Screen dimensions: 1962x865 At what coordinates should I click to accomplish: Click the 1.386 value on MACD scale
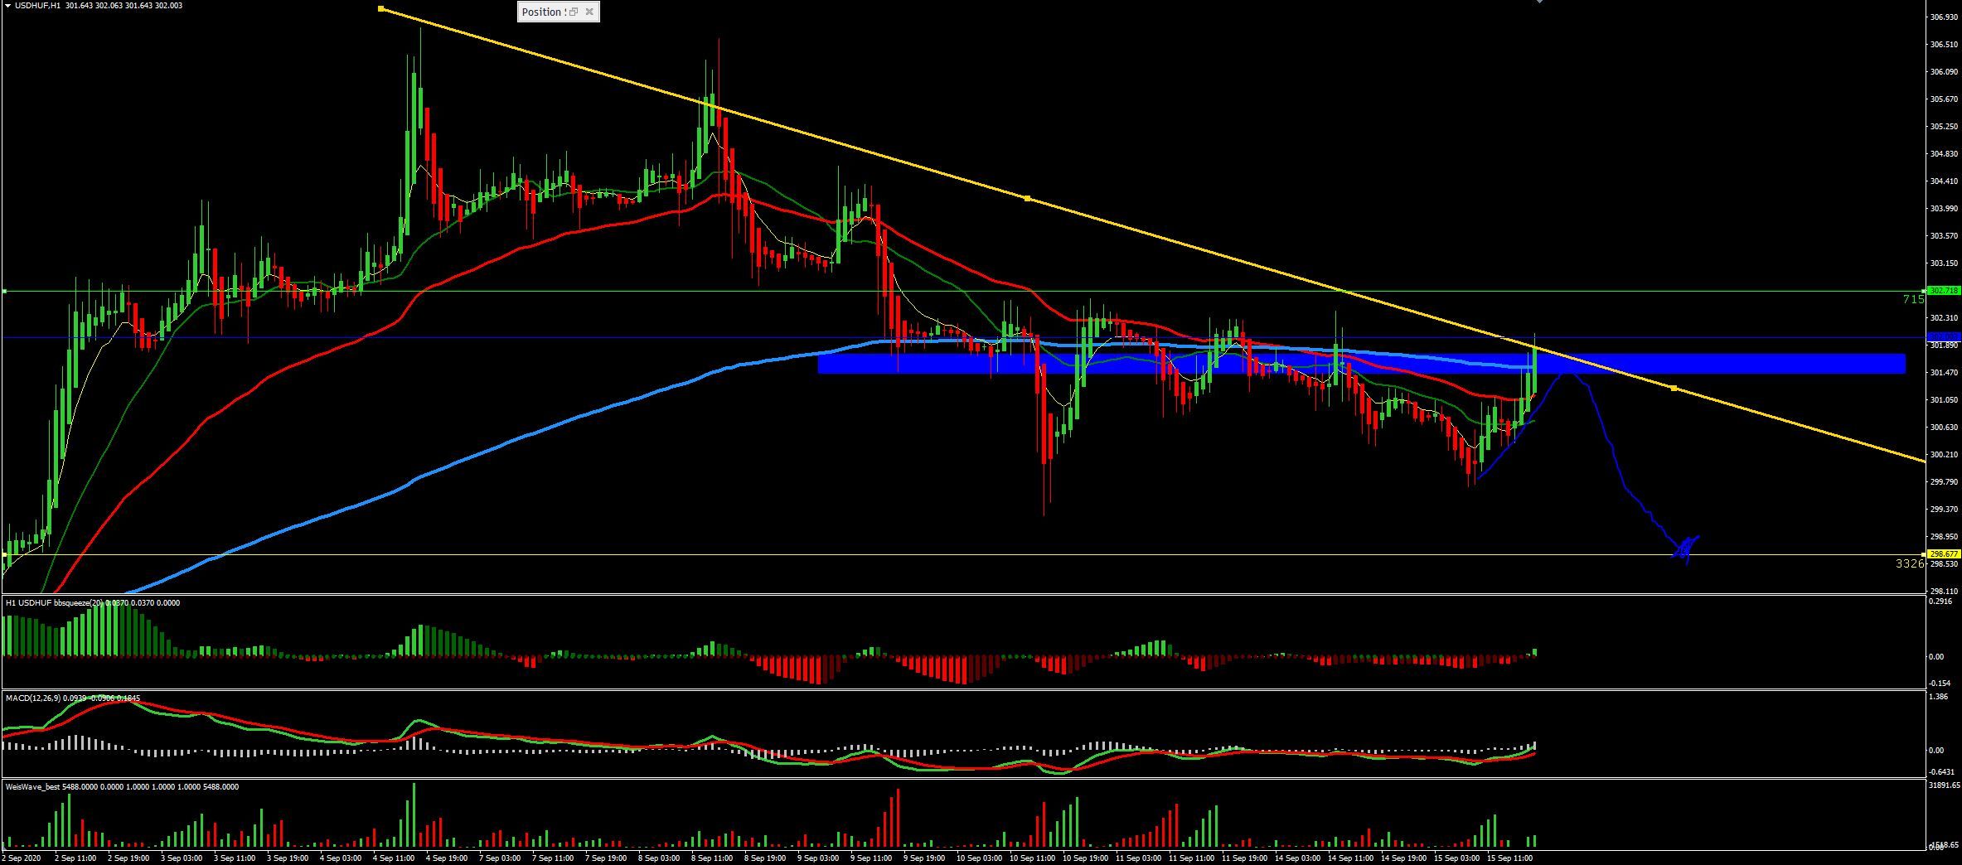[x=1938, y=697]
